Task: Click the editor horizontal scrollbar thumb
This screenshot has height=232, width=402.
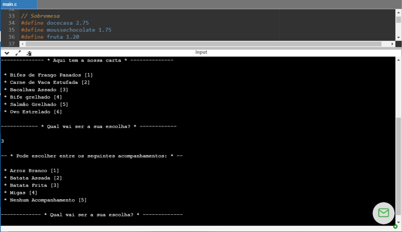Action: tap(203, 44)
